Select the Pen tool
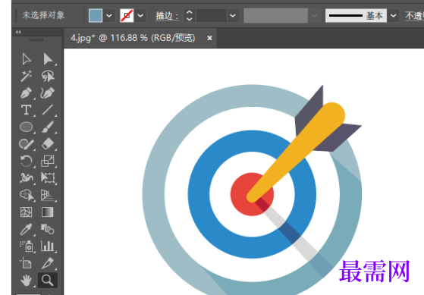 click(27, 93)
